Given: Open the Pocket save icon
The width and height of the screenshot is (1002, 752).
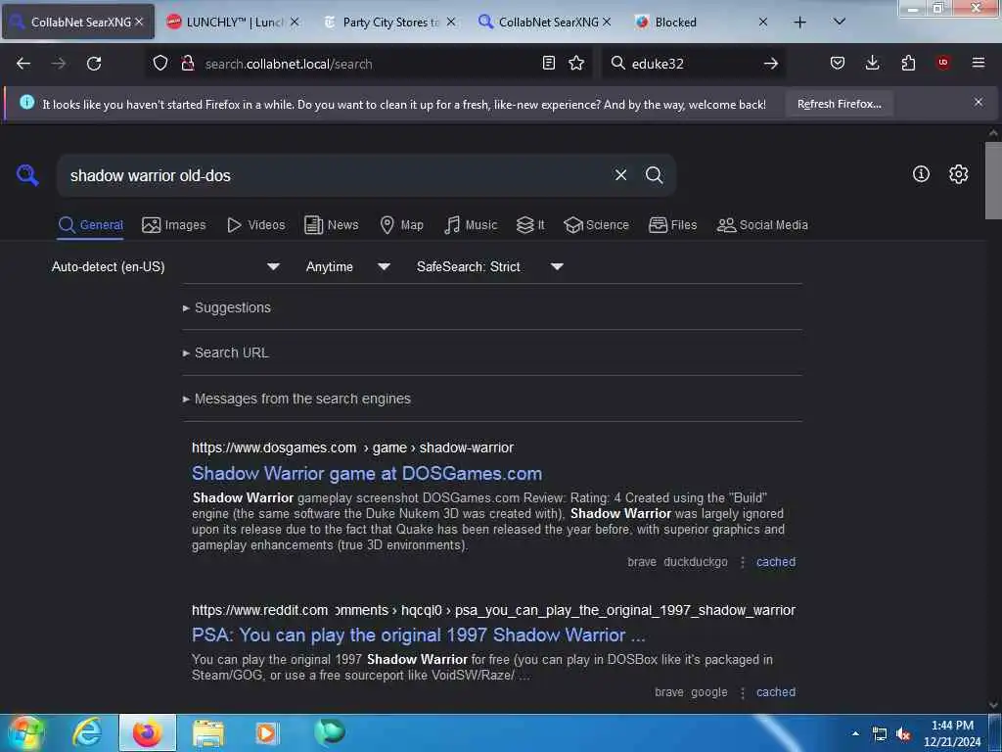Looking at the screenshot, I should (x=838, y=63).
